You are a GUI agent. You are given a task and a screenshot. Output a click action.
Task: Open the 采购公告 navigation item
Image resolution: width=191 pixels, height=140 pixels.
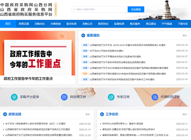(x=87, y=24)
